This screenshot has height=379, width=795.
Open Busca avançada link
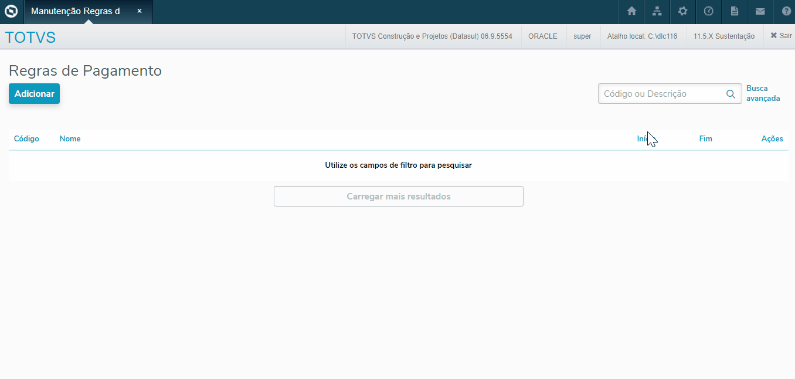(x=763, y=93)
